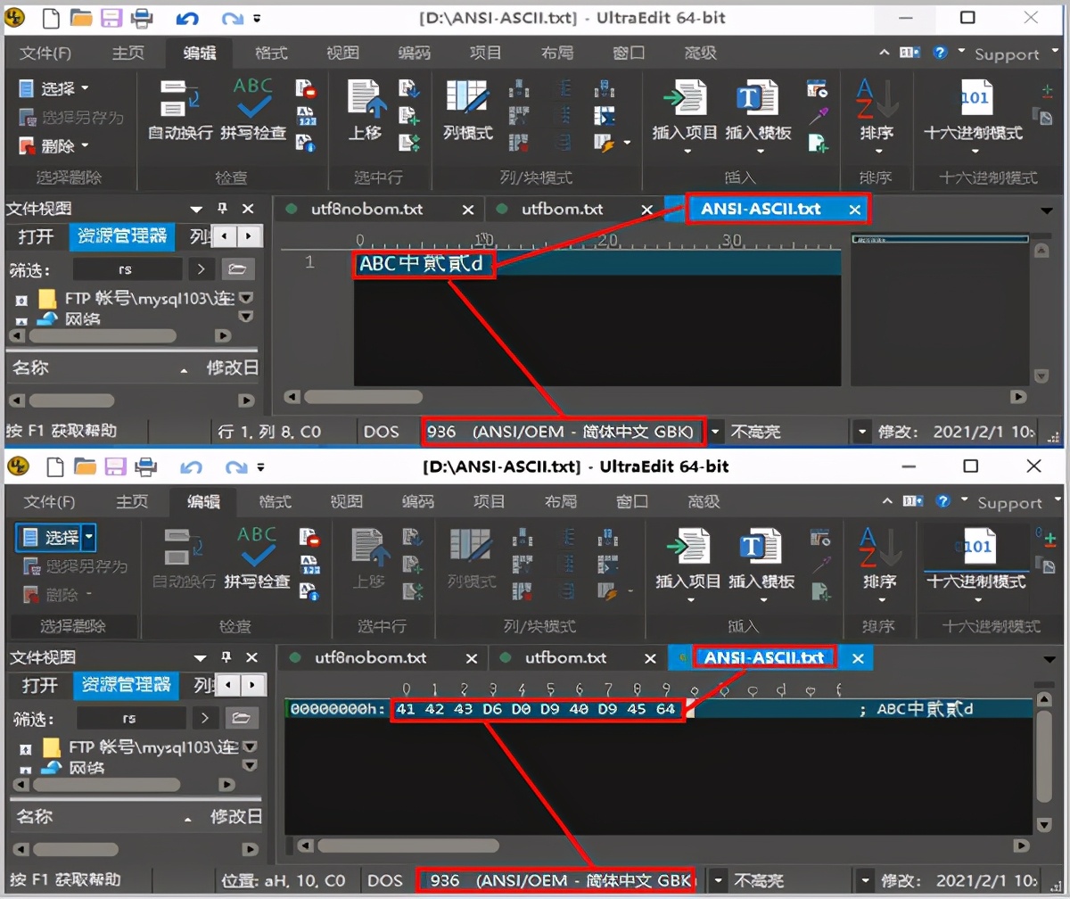Click Support link in text-view window
The height and width of the screenshot is (899, 1070).
1007,54
